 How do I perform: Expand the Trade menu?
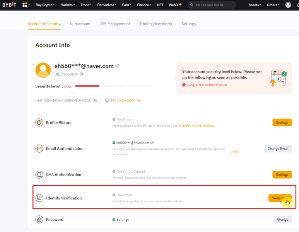coord(86,5)
